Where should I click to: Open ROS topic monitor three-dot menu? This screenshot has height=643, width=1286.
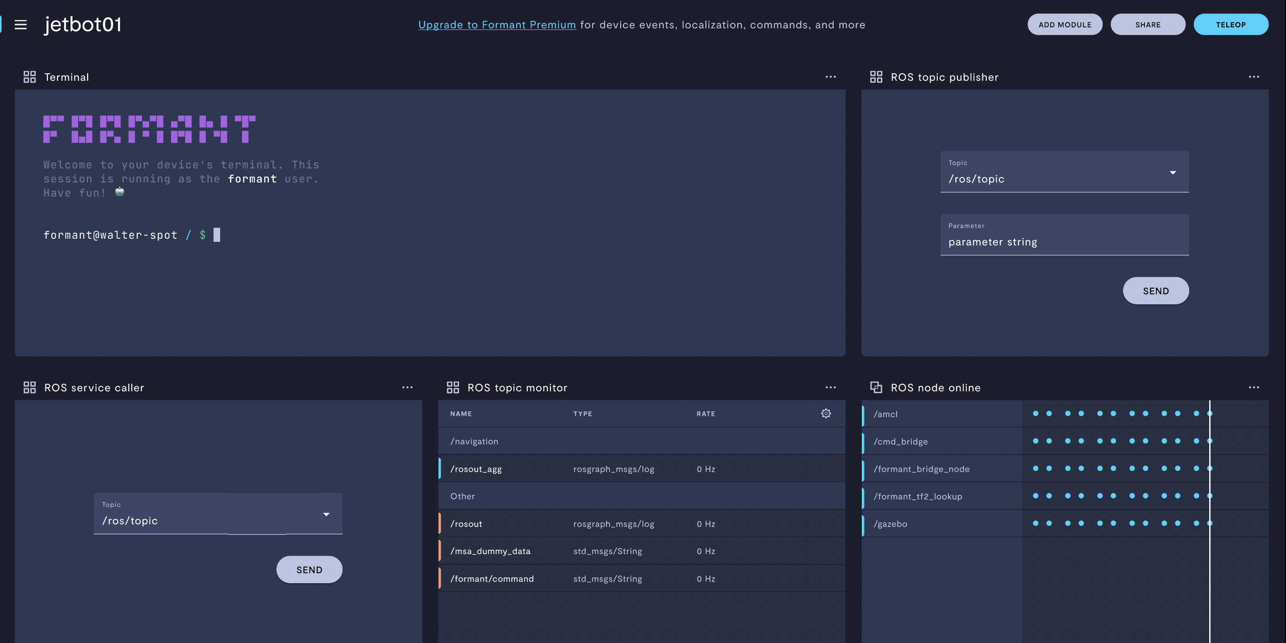click(830, 387)
